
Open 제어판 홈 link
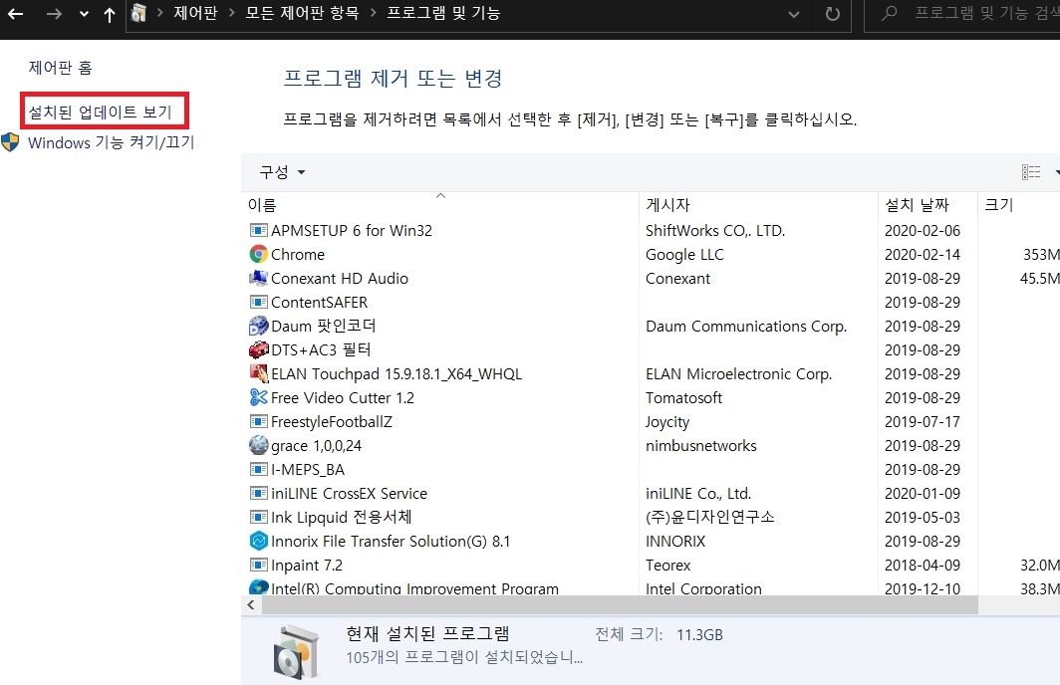coord(60,68)
